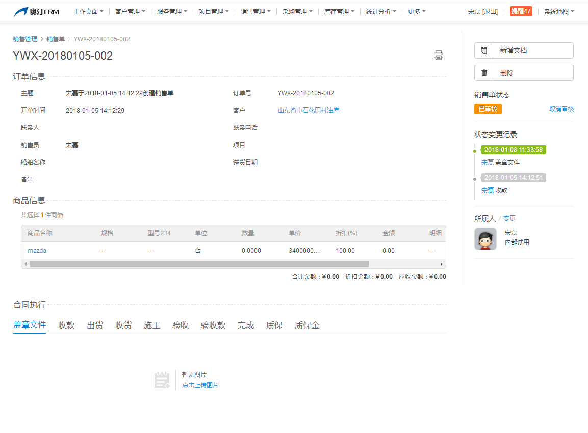Image resolution: width=588 pixels, height=433 pixels.
Task: Expand the 客户管理 menu
Action: point(130,11)
